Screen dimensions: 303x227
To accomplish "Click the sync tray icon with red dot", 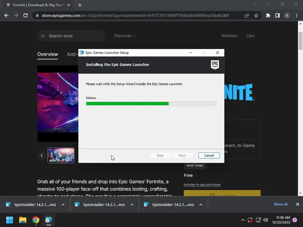I will click(x=250, y=220).
